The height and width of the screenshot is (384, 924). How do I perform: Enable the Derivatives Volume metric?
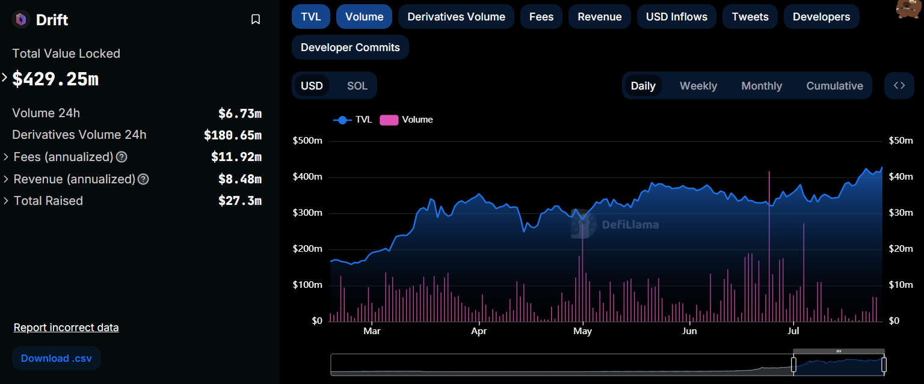click(456, 17)
